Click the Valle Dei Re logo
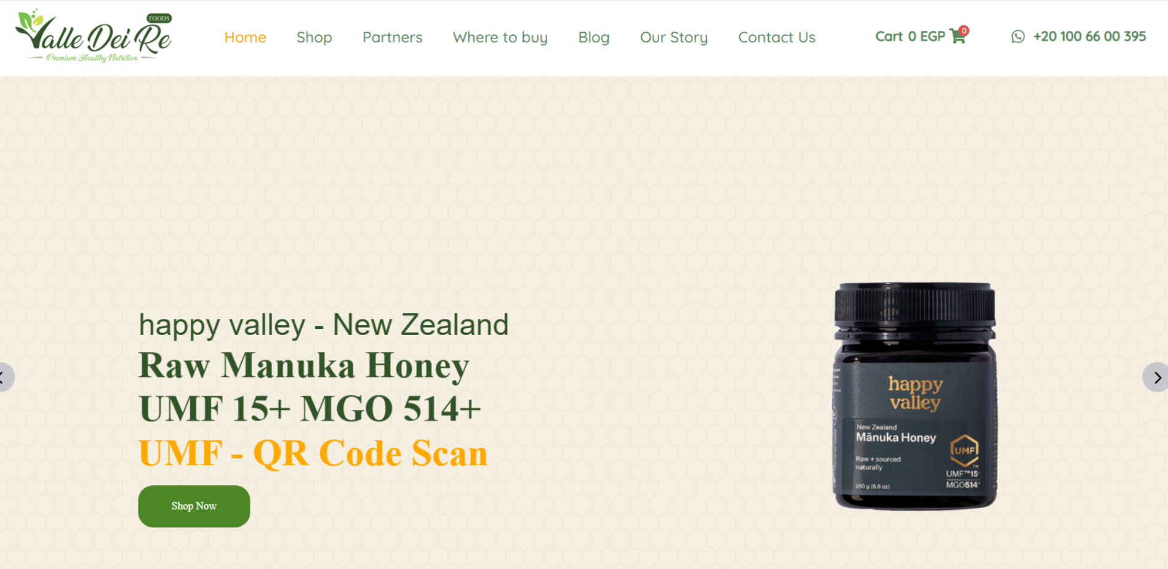 [94, 37]
